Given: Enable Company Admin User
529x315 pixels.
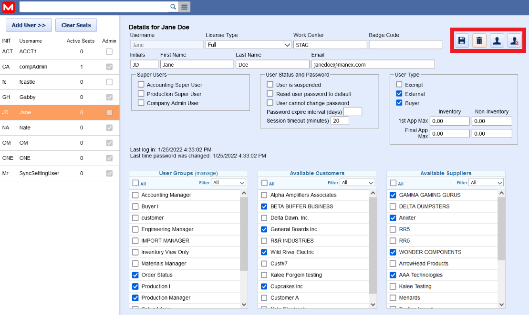Looking at the screenshot, I should (x=141, y=103).
